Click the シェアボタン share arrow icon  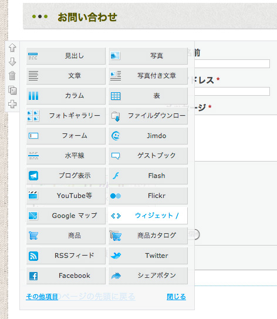coord(116,276)
